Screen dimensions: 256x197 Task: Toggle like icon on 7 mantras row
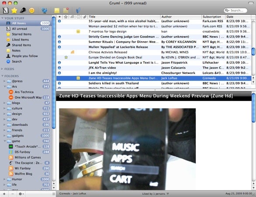(x=78, y=31)
